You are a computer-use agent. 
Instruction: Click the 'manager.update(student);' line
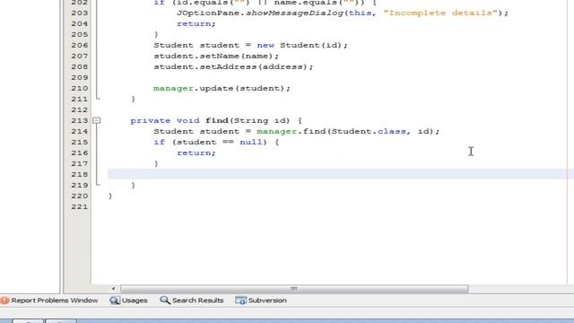[222, 88]
